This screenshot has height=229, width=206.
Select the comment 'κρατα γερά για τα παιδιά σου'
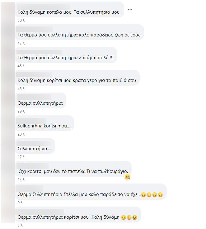77,78
